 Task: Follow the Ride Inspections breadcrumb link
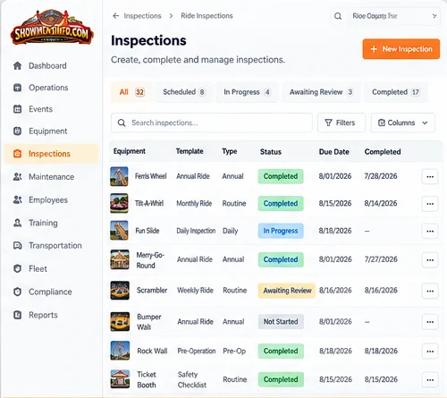207,16
